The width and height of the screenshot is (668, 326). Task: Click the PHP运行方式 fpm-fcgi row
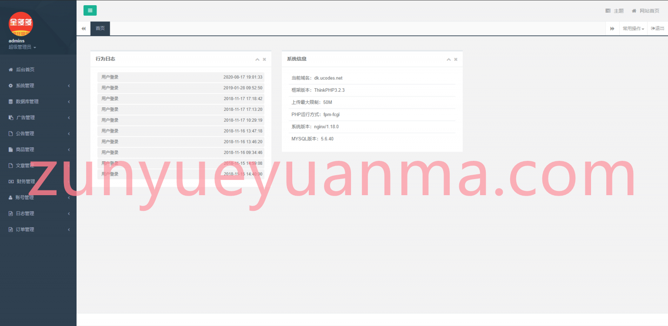[x=372, y=115]
